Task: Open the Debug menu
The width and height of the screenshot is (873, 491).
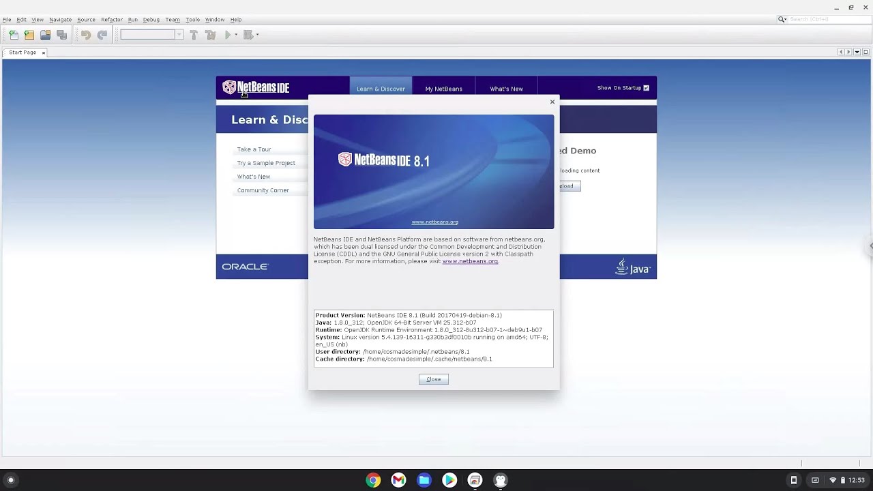Action: coord(151,20)
